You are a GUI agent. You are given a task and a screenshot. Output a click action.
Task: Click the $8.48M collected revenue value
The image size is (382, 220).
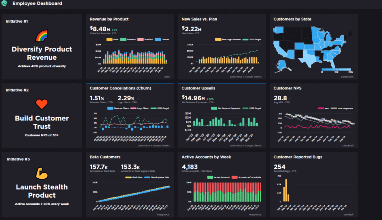(x=100, y=29)
